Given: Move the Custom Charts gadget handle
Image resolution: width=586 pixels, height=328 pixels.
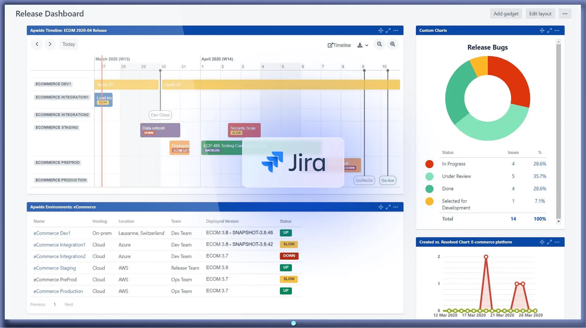Looking at the screenshot, I should tap(542, 30).
